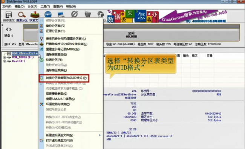Click the open virtual disk file icon
The height and width of the screenshot is (149, 245).
[x=41, y=140]
